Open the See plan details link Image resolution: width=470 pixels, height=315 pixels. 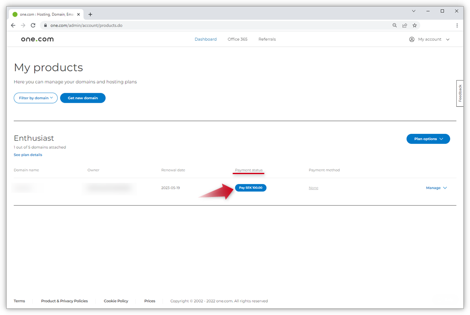(28, 155)
